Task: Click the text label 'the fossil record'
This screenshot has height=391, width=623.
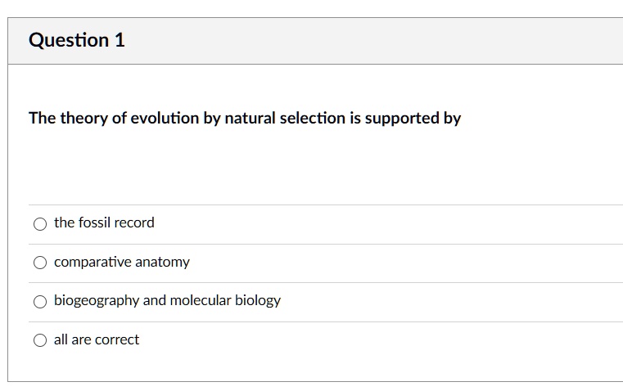Action: pyautogui.click(x=104, y=222)
